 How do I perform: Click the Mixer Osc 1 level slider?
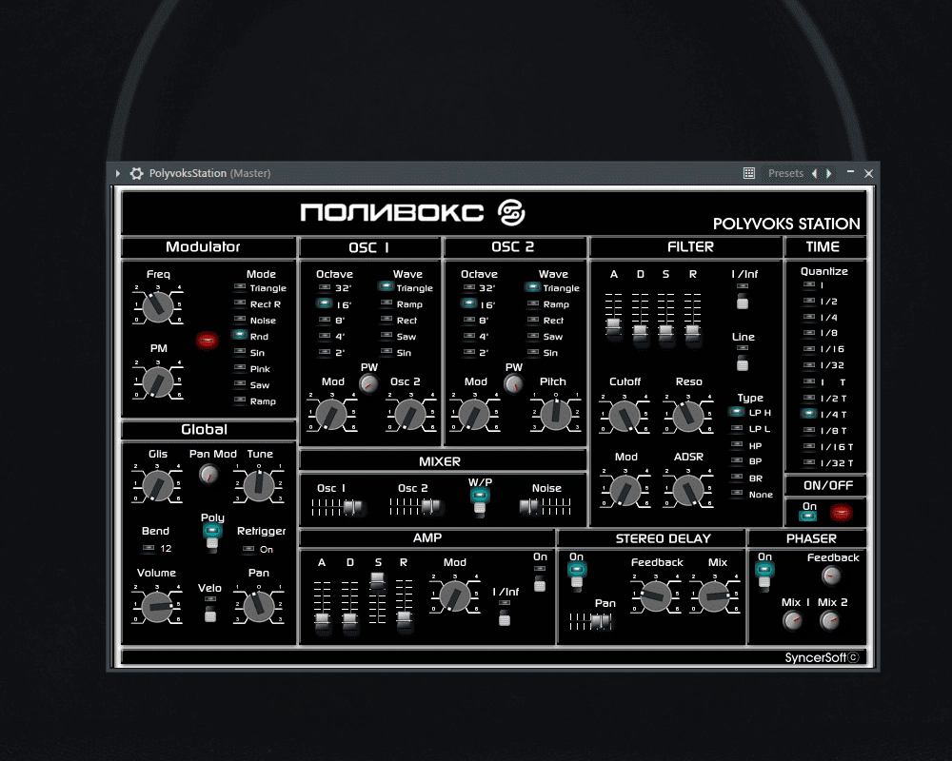(x=352, y=507)
